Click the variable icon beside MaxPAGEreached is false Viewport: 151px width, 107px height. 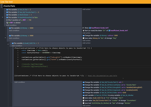7,18
